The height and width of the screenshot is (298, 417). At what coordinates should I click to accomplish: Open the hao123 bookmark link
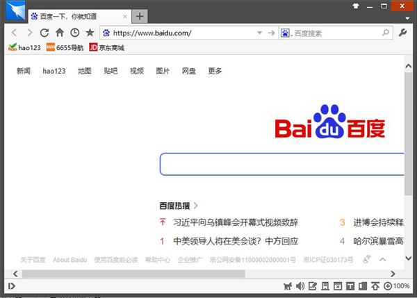24,48
